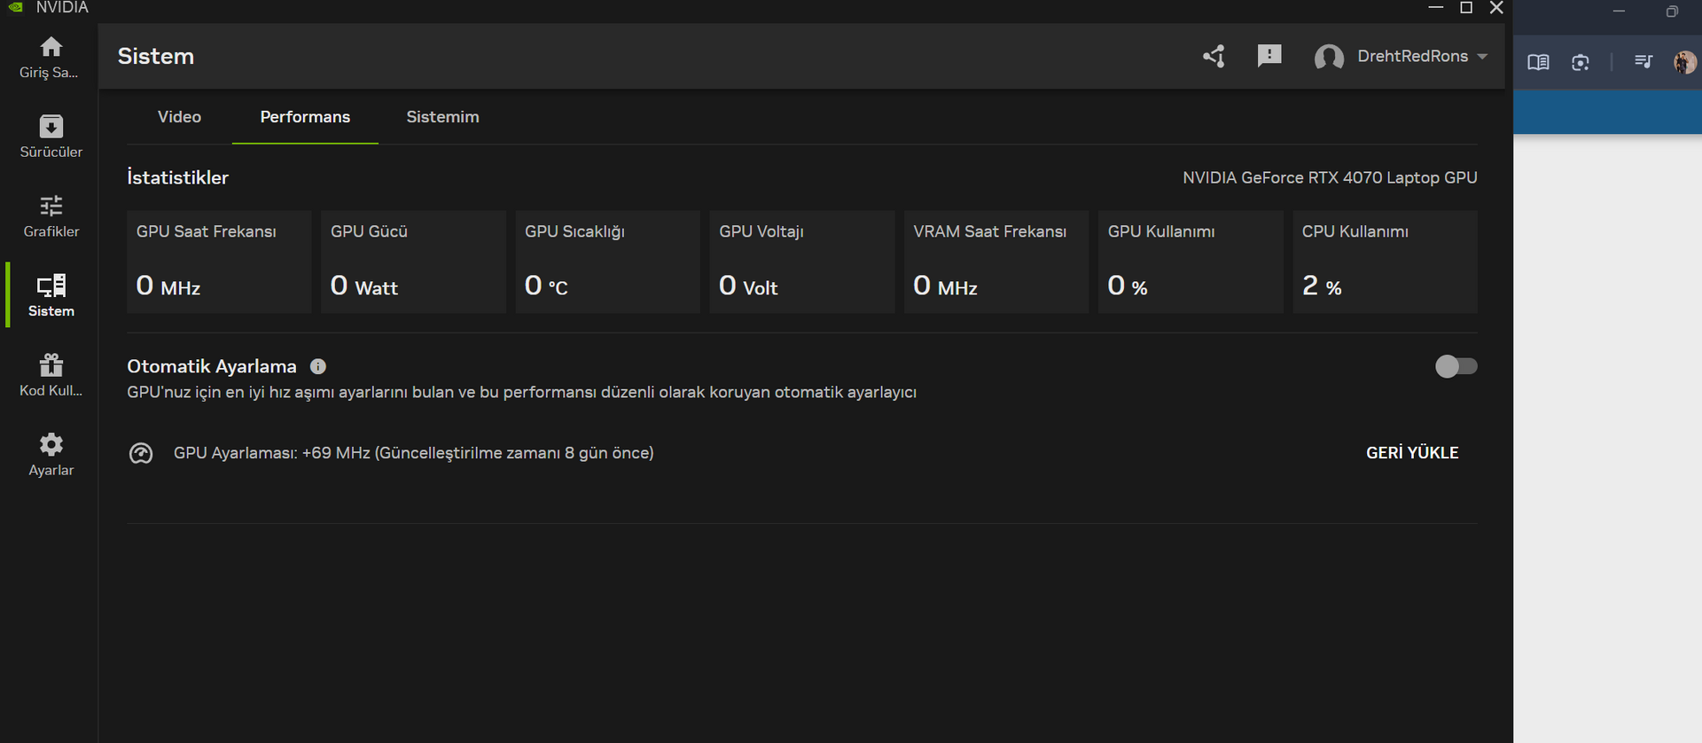Image resolution: width=1702 pixels, height=743 pixels.
Task: Open the Grafikler sliders section
Action: [51, 216]
